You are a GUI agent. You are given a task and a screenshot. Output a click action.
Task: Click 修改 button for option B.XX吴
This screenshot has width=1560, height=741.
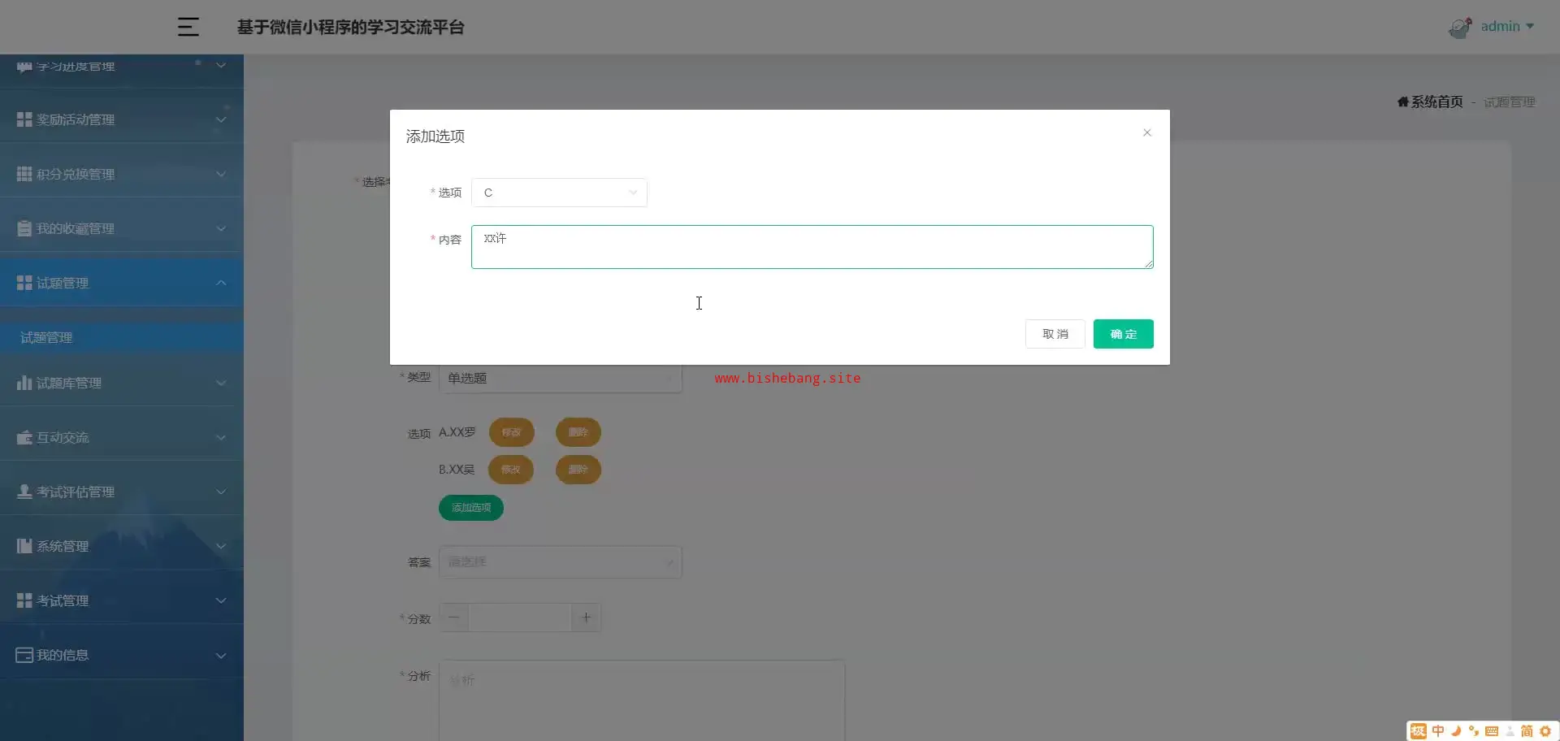pos(511,470)
